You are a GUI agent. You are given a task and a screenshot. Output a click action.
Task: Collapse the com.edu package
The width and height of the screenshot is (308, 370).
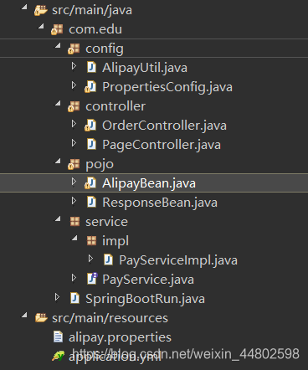click(x=41, y=26)
